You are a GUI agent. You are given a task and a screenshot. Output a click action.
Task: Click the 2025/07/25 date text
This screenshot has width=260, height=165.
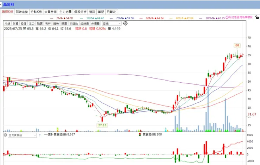tap(13, 29)
